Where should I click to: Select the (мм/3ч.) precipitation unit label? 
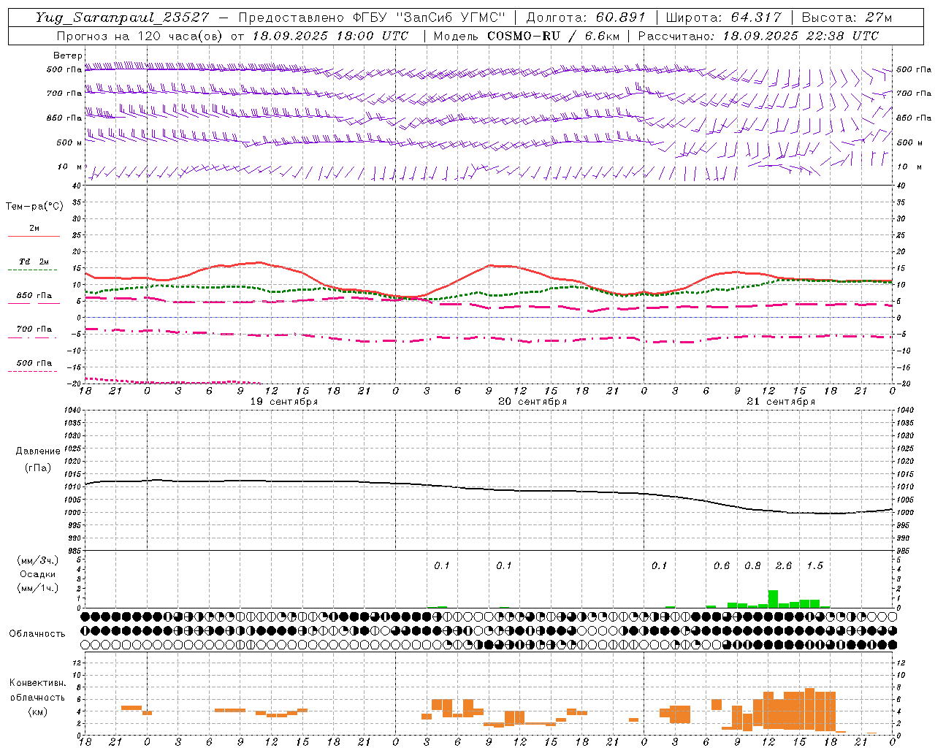click(x=38, y=560)
